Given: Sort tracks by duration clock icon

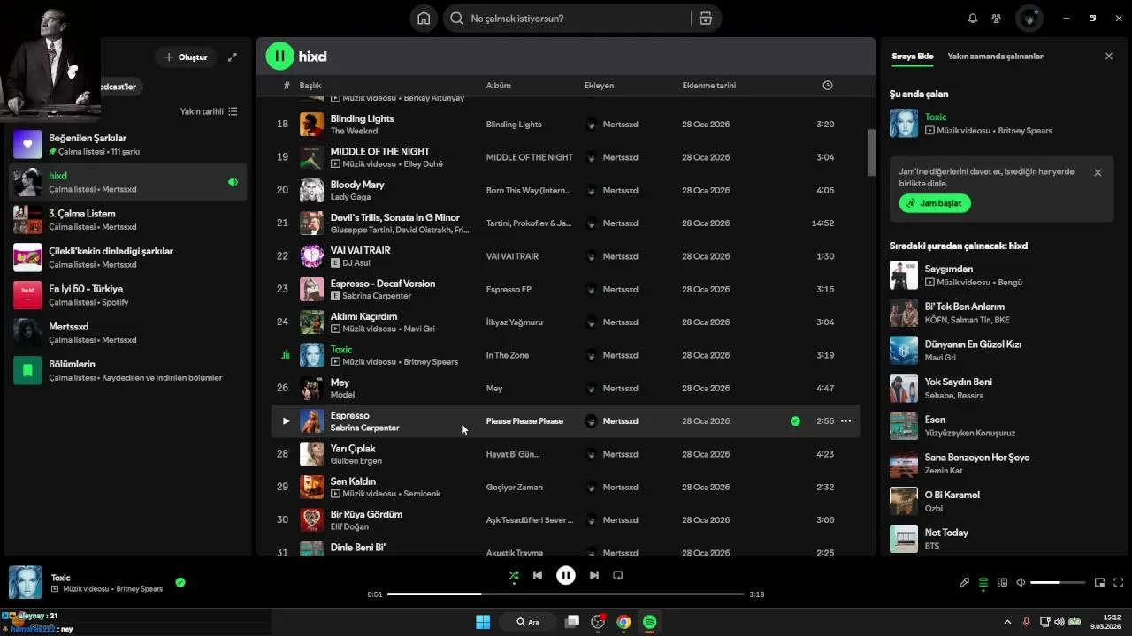Looking at the screenshot, I should 828,86.
